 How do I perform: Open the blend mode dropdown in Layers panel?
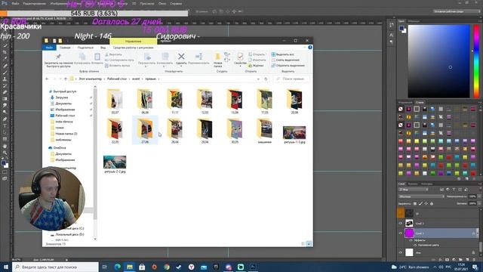tap(421, 196)
